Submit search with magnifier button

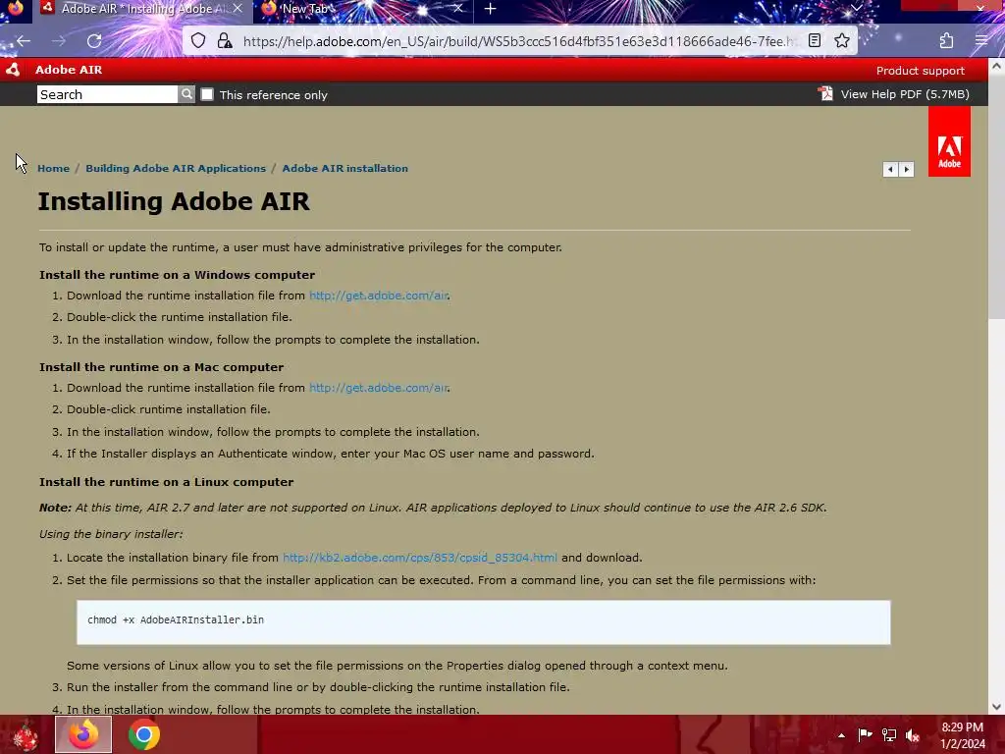point(185,94)
